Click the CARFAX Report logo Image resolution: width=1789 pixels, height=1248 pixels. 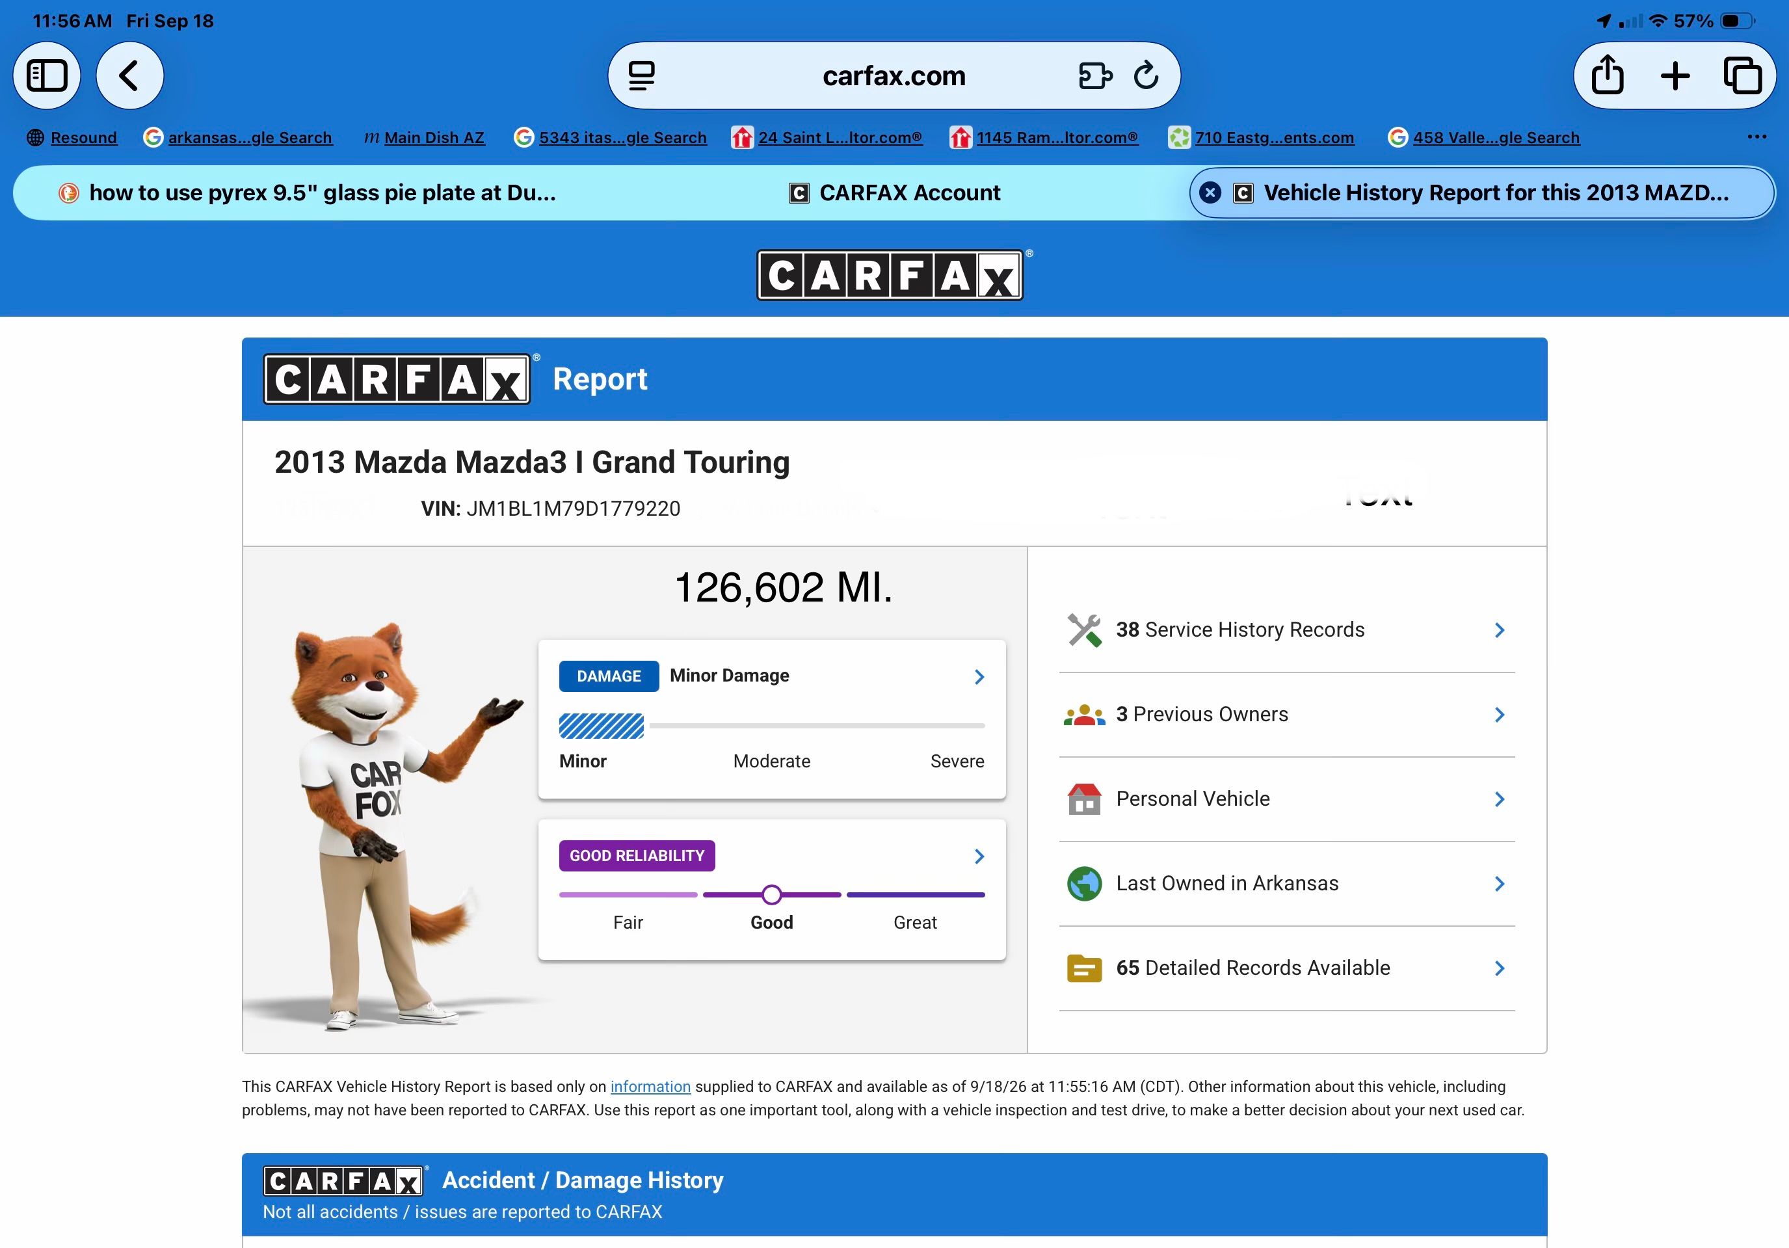397,379
